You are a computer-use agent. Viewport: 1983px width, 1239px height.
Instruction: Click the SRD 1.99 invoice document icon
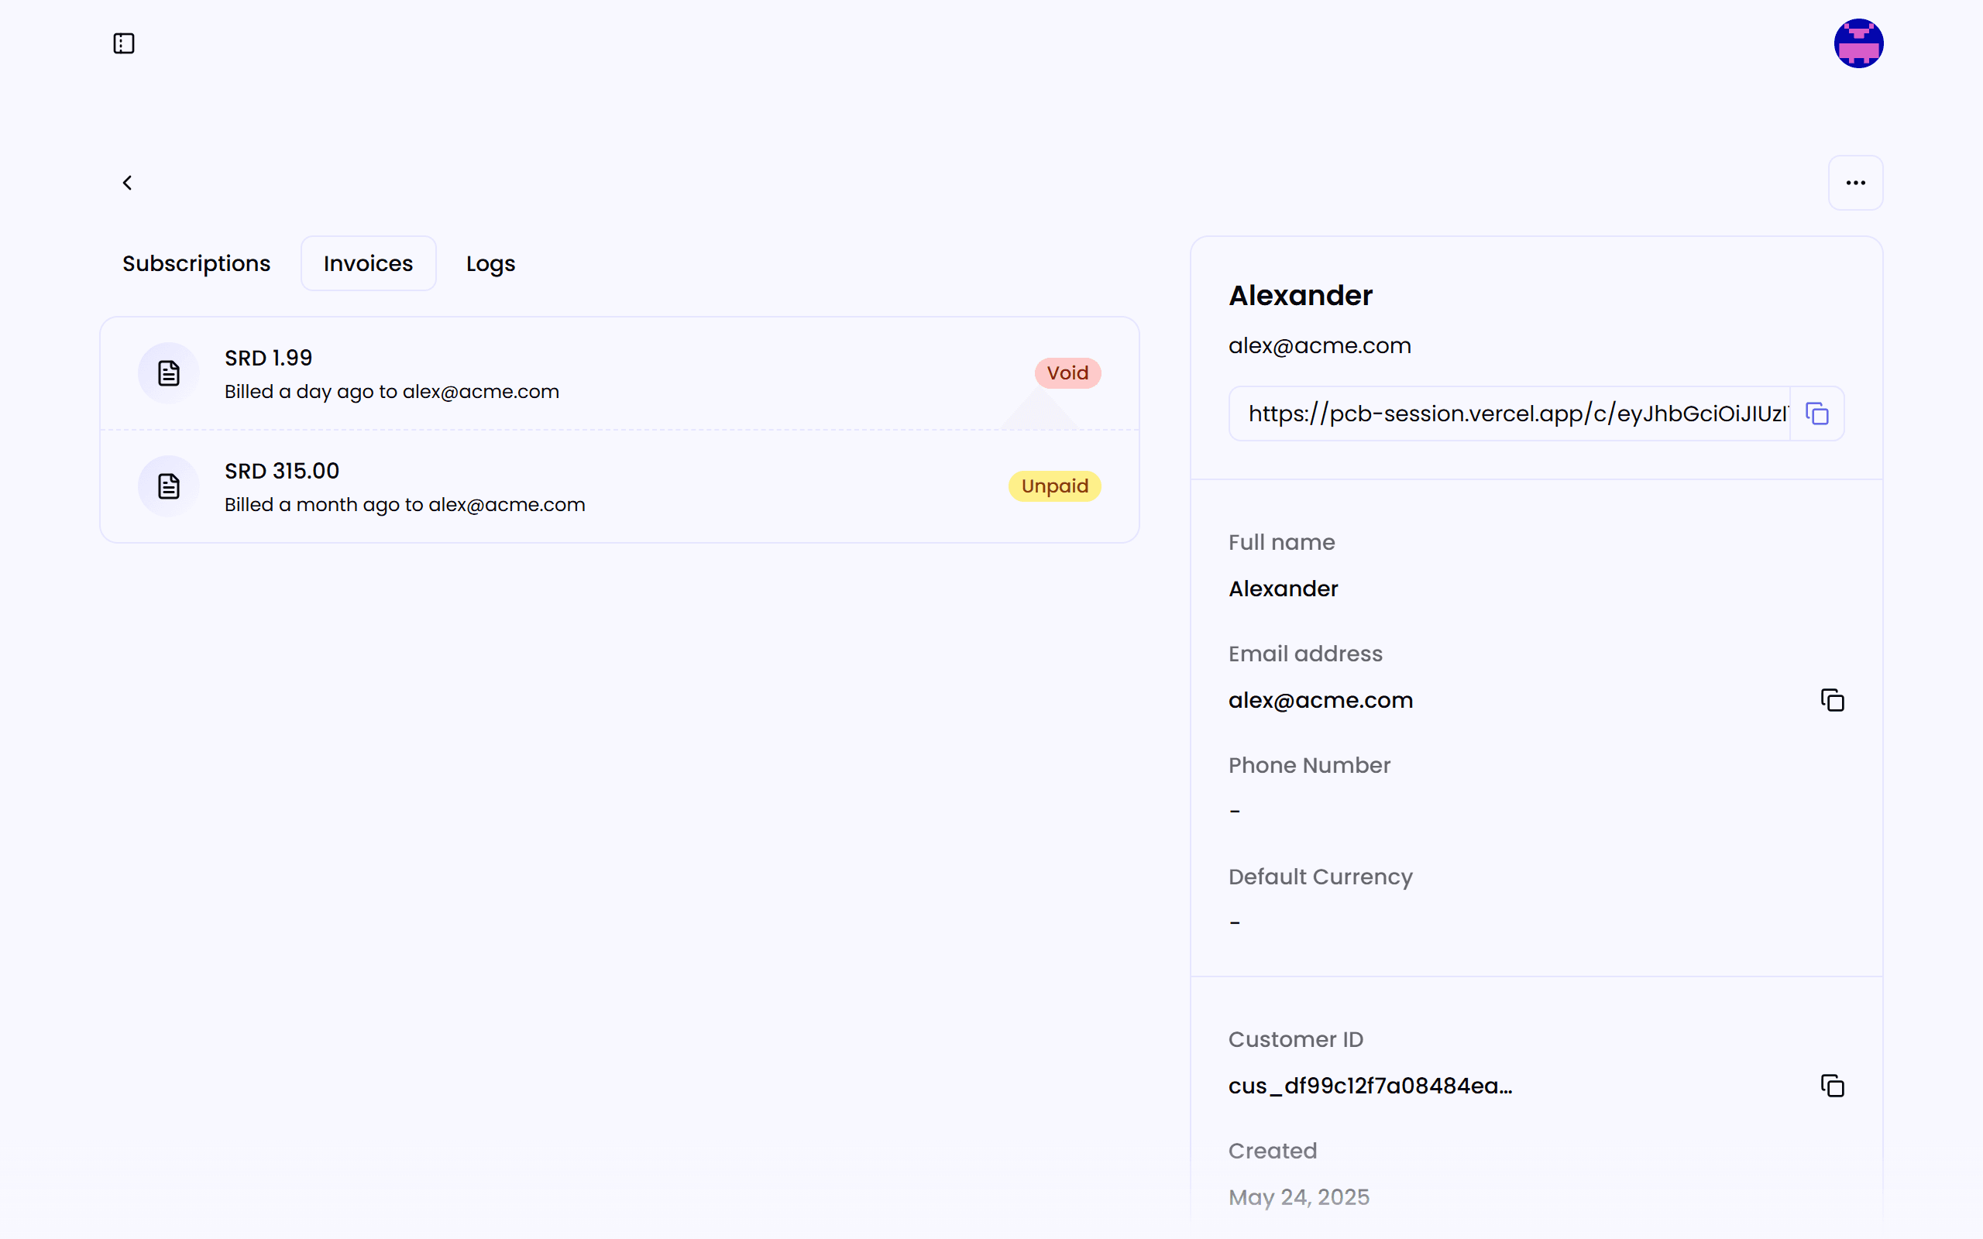tap(169, 374)
